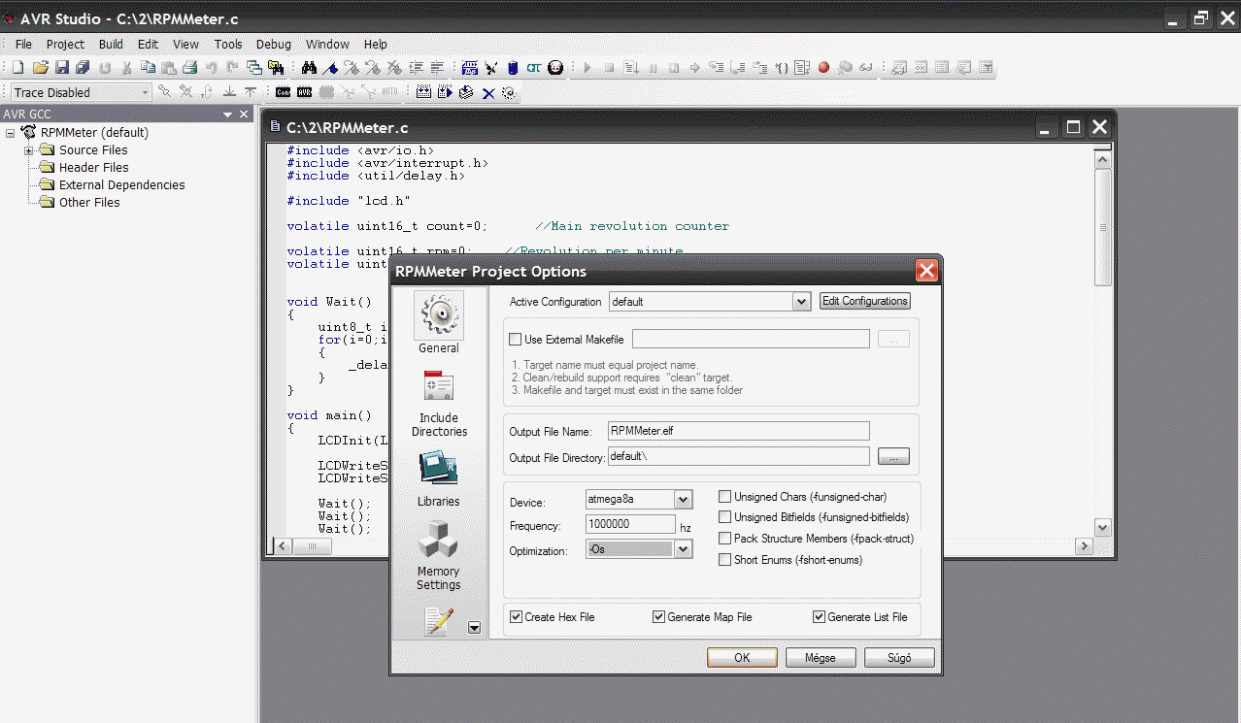Click the Find binoculars icon
This screenshot has width=1241, height=723.
(310, 68)
